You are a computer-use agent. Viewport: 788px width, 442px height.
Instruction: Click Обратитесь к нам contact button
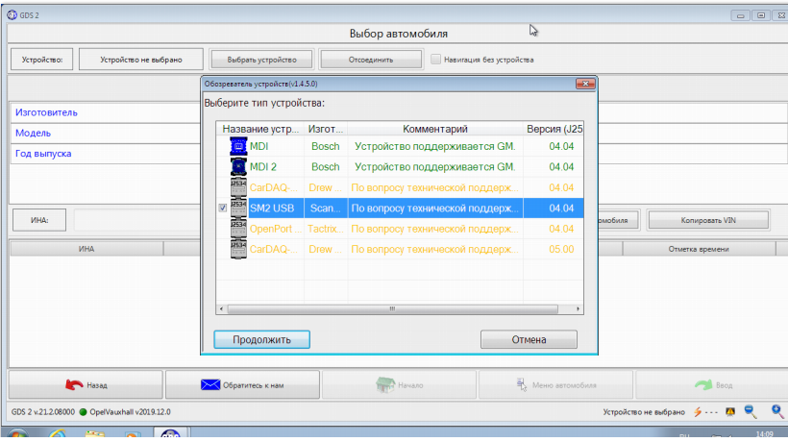coord(242,385)
